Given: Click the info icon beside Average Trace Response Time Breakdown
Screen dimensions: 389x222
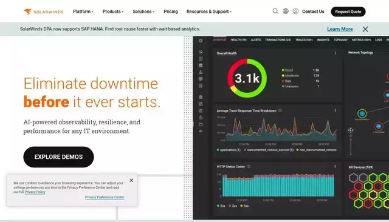Looking at the screenshot, I should 280,110.
